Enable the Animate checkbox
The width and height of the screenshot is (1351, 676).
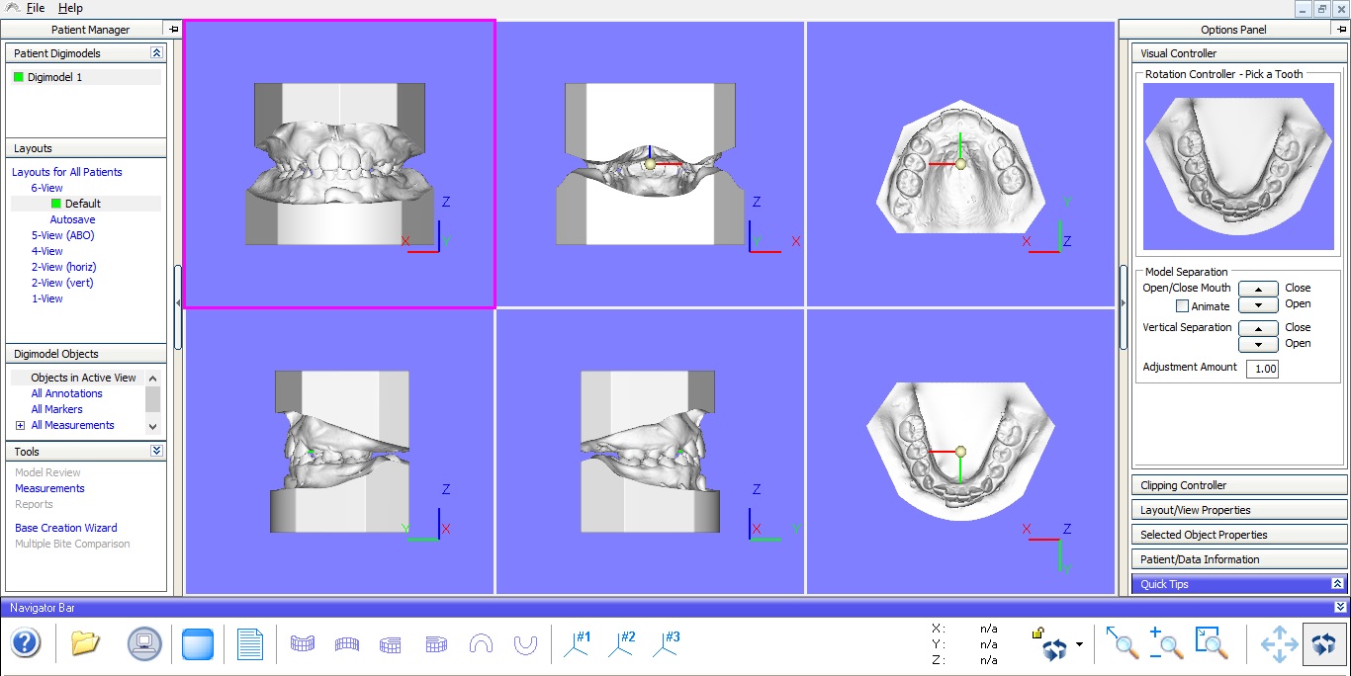(x=1182, y=306)
